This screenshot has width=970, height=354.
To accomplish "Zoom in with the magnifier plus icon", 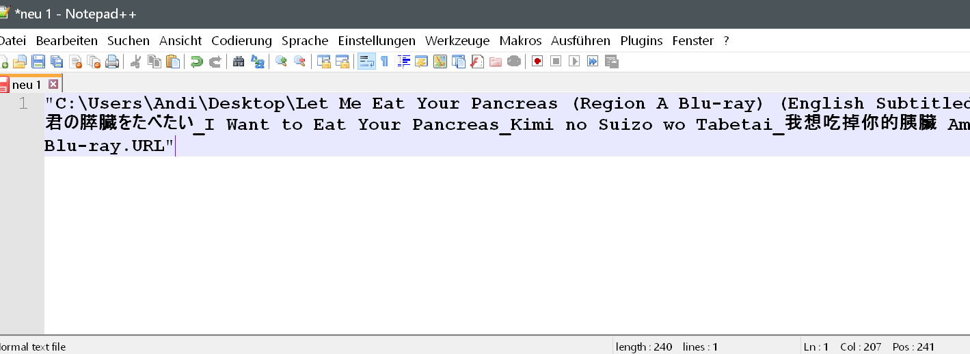I will point(280,62).
